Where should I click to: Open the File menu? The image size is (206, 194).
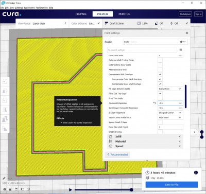coord(2,8)
